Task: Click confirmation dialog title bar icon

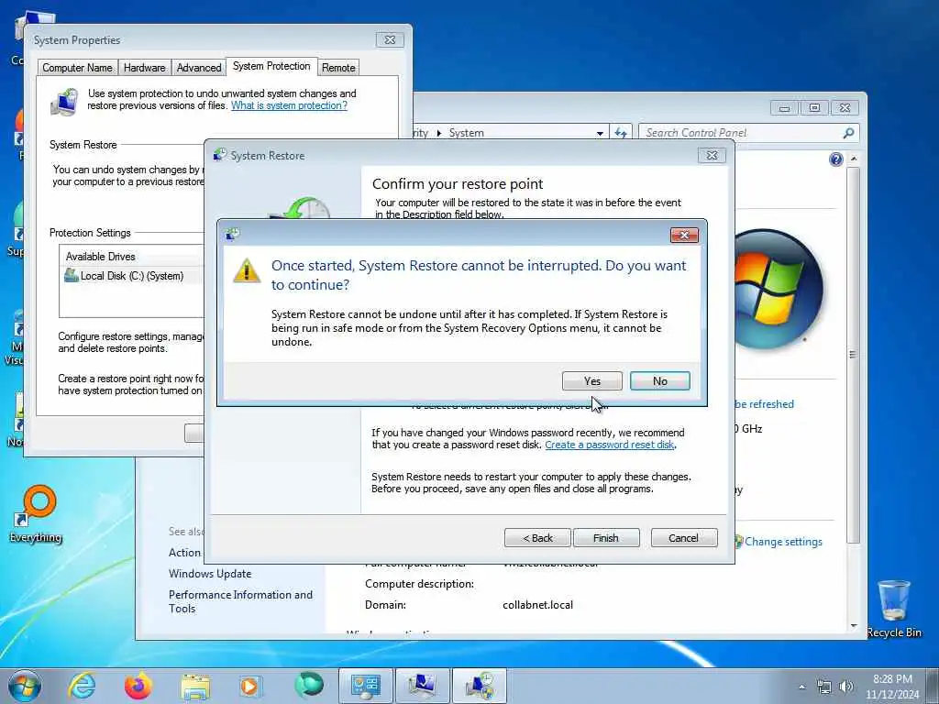Action: click(232, 234)
